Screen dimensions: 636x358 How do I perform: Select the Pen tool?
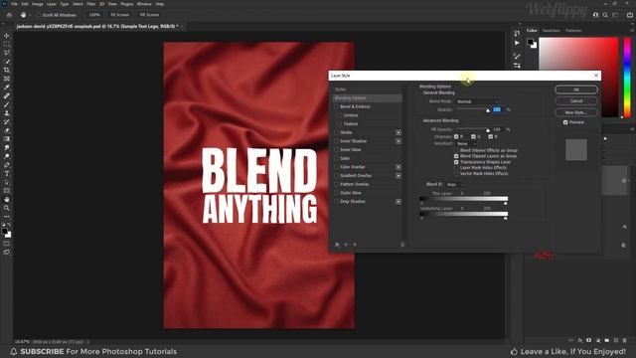tap(7, 165)
